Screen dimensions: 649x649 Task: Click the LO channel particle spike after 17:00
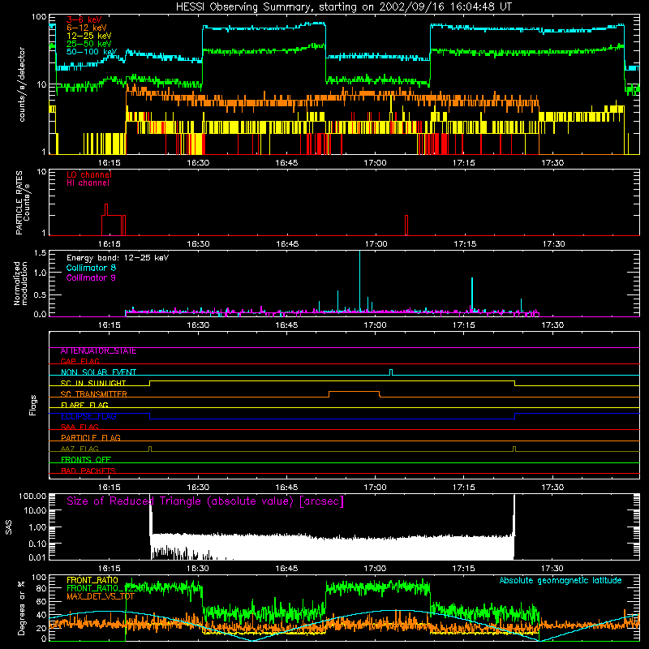406,226
